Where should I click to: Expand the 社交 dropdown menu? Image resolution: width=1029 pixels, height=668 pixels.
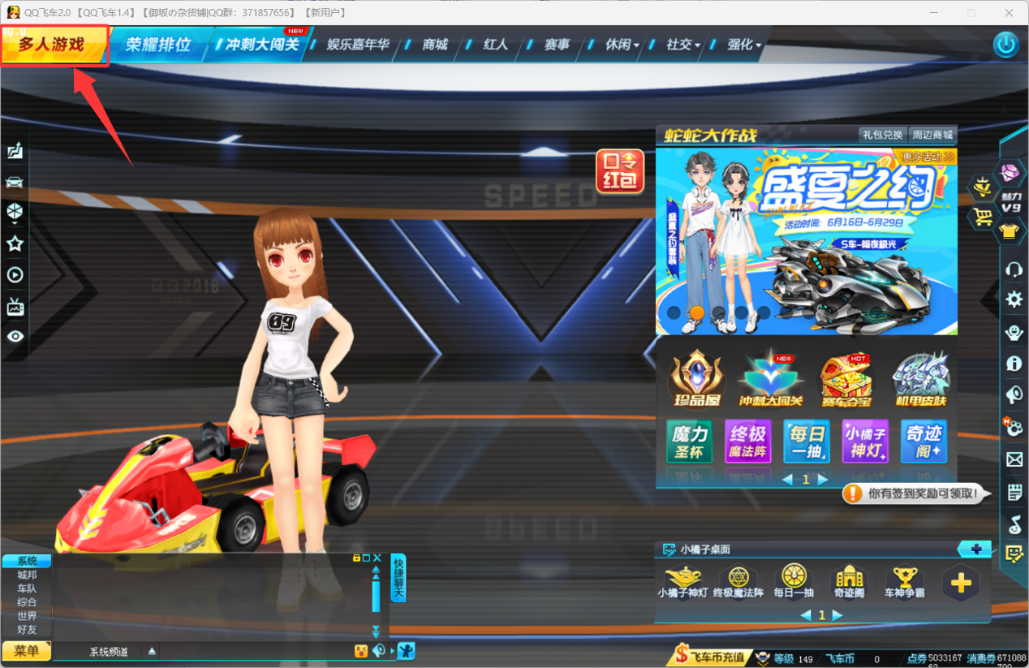pos(683,45)
